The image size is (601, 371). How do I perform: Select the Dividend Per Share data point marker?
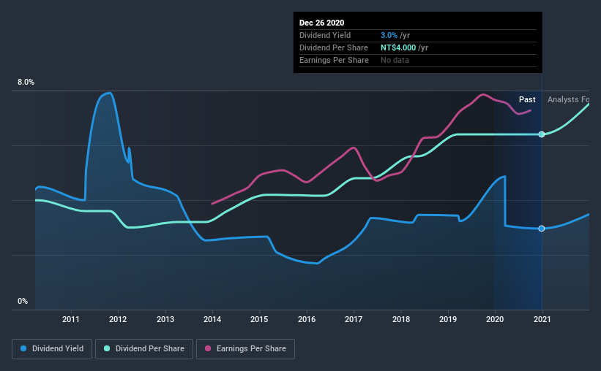pos(542,134)
